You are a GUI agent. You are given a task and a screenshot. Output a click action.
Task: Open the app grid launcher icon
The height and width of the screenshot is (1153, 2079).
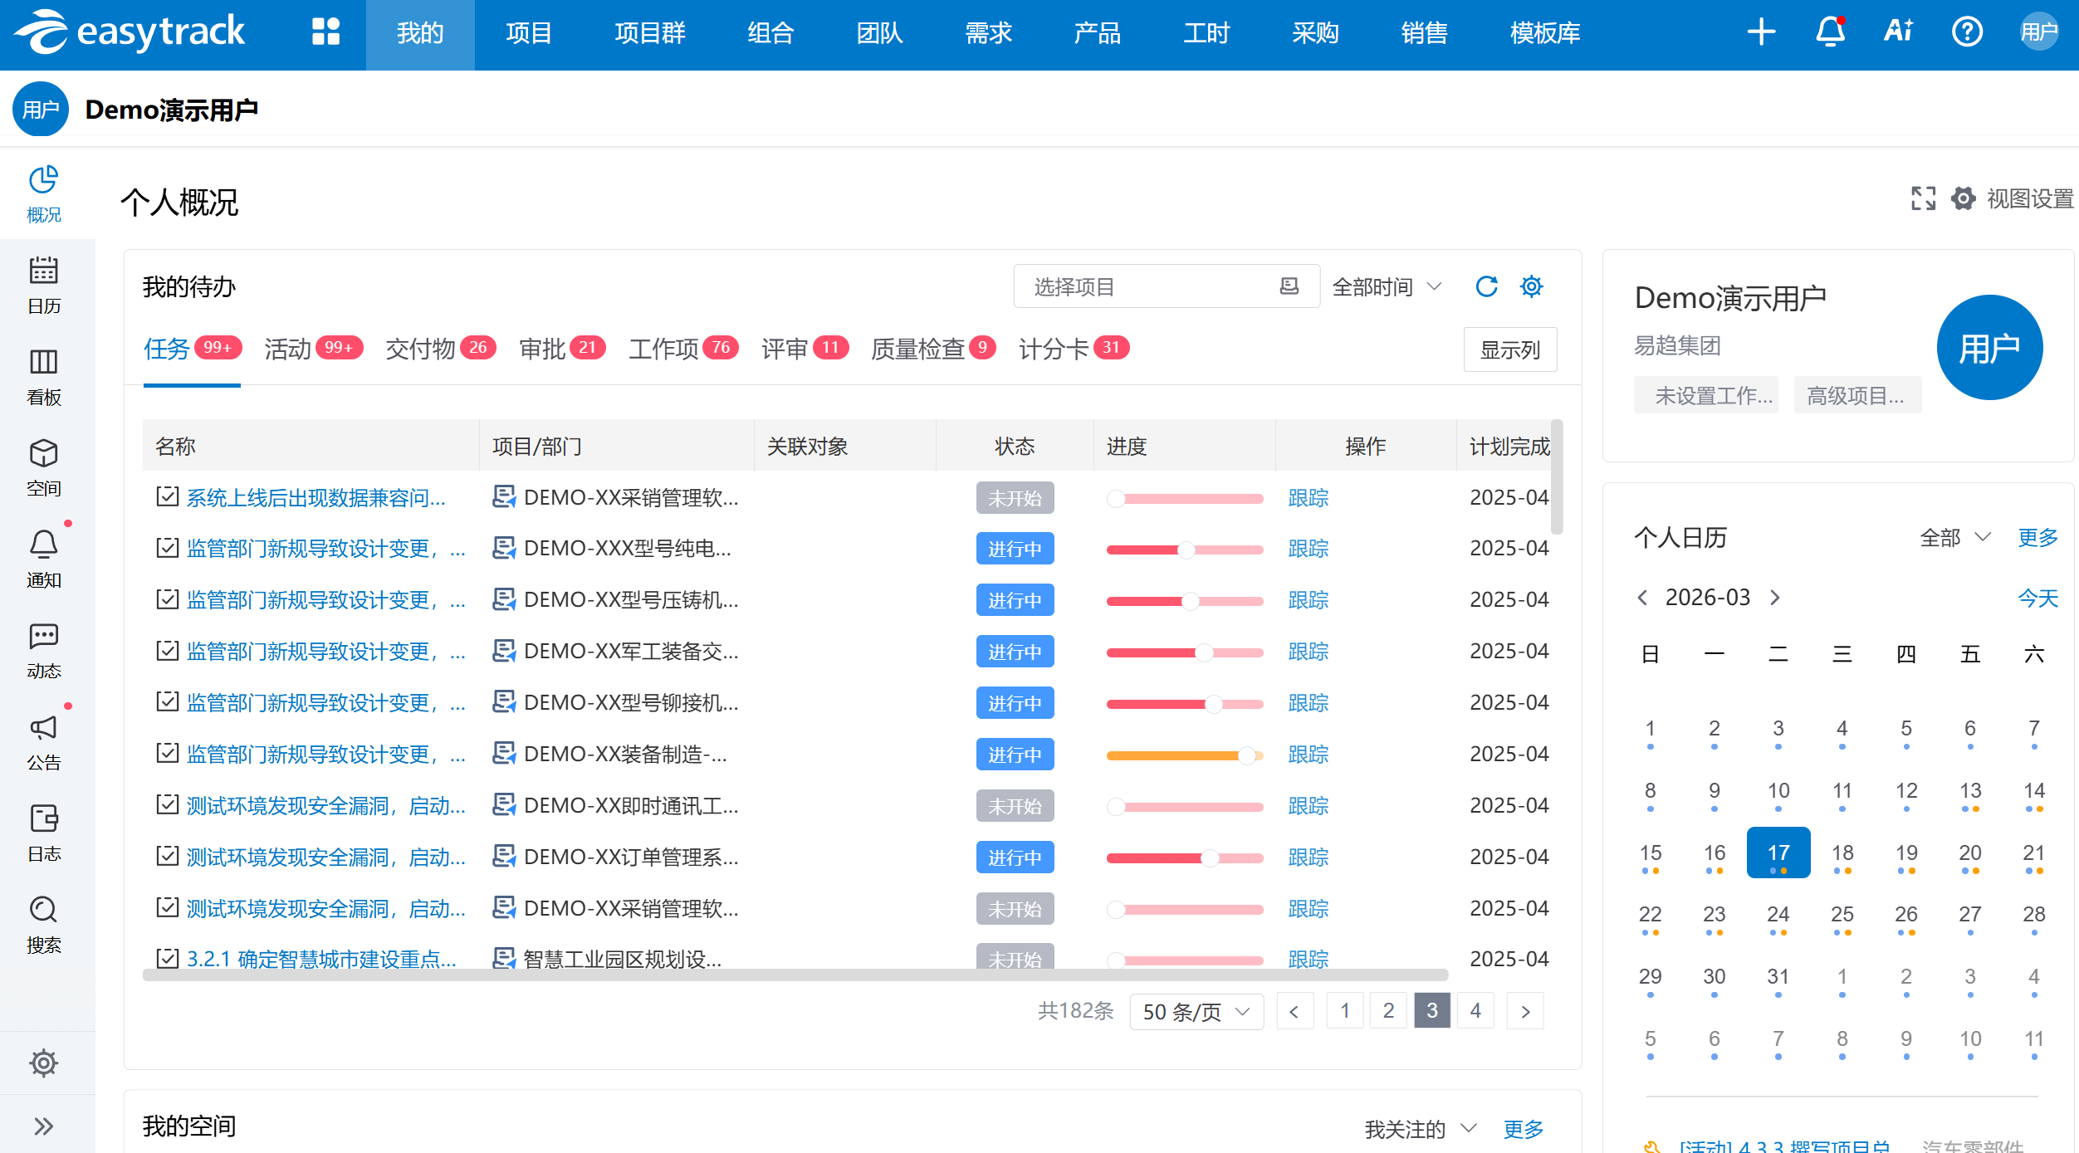tap(325, 32)
